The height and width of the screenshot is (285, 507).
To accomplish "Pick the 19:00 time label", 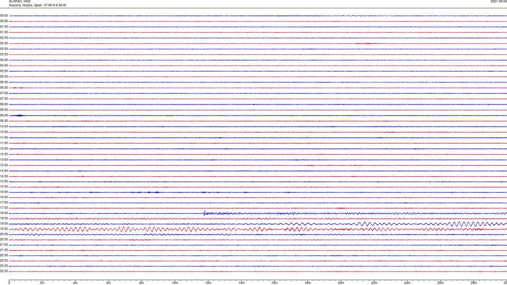I will (x=4, y=224).
